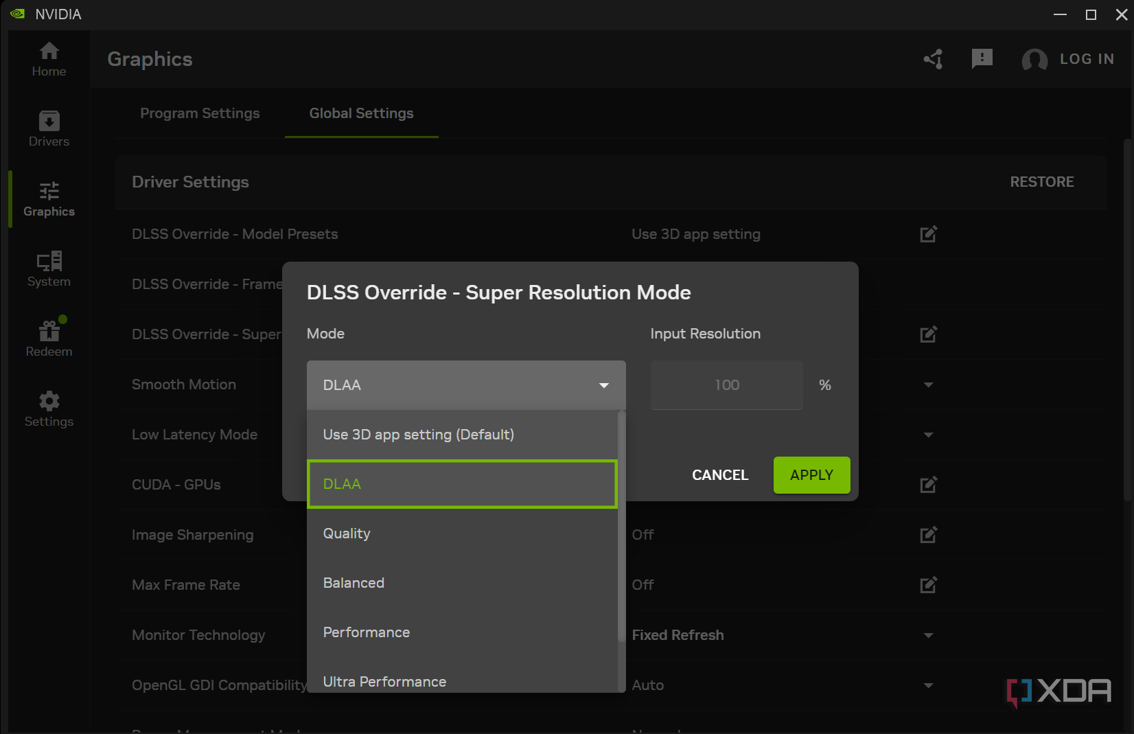Click the share icon in header
This screenshot has width=1134, height=734.
click(933, 59)
